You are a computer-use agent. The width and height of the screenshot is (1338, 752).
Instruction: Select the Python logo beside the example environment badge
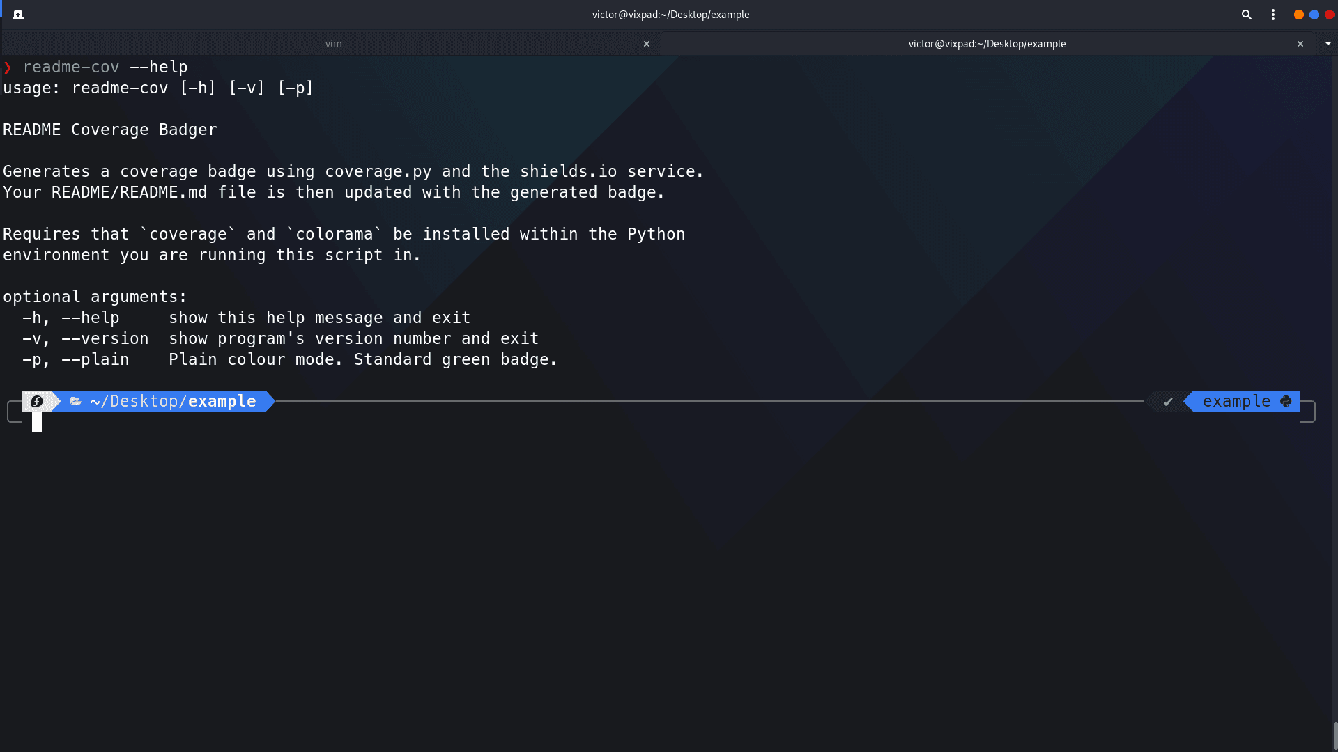point(1284,401)
